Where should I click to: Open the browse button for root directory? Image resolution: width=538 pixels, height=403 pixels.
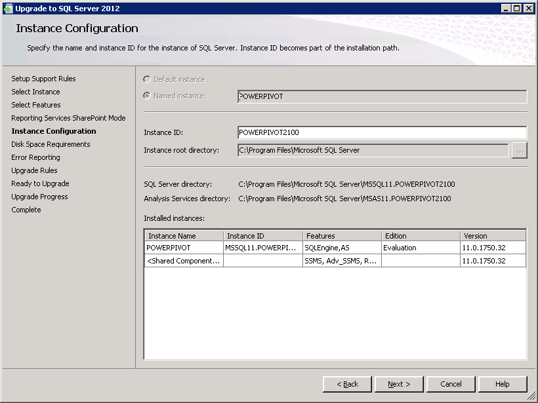[520, 151]
